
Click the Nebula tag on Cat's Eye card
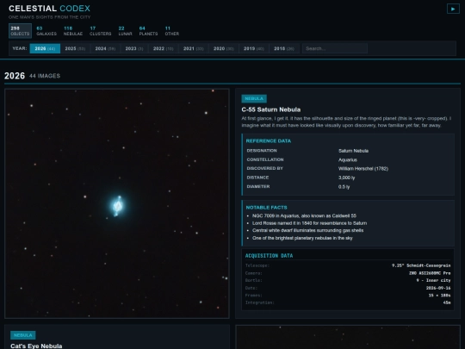23,335
